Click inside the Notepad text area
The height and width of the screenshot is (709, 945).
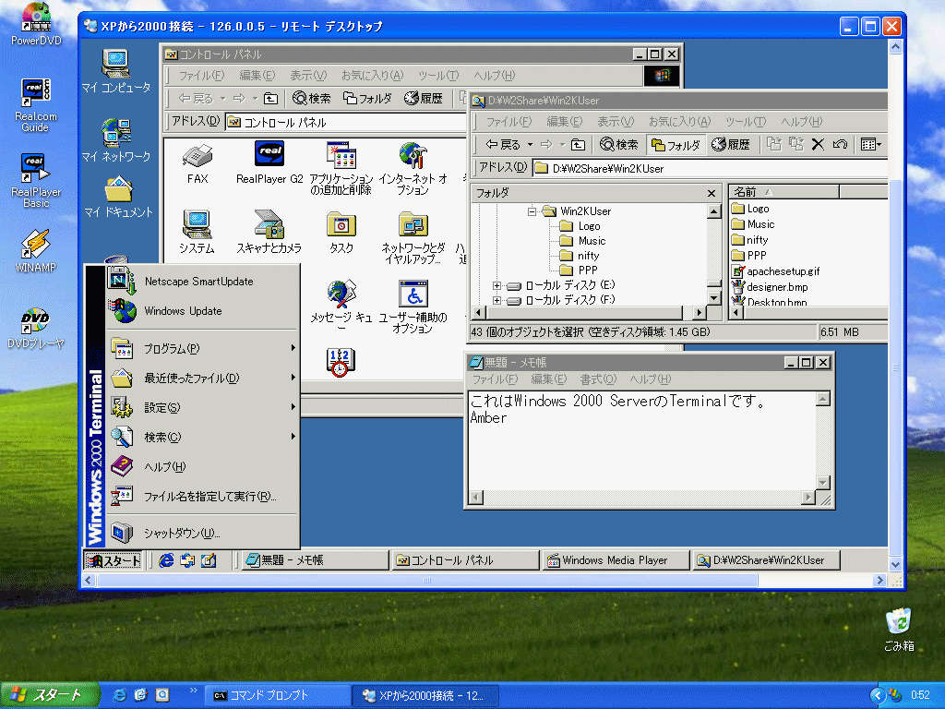pyautogui.click(x=642, y=440)
